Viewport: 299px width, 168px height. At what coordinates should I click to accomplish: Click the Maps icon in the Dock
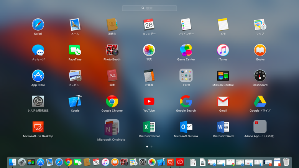133,162
